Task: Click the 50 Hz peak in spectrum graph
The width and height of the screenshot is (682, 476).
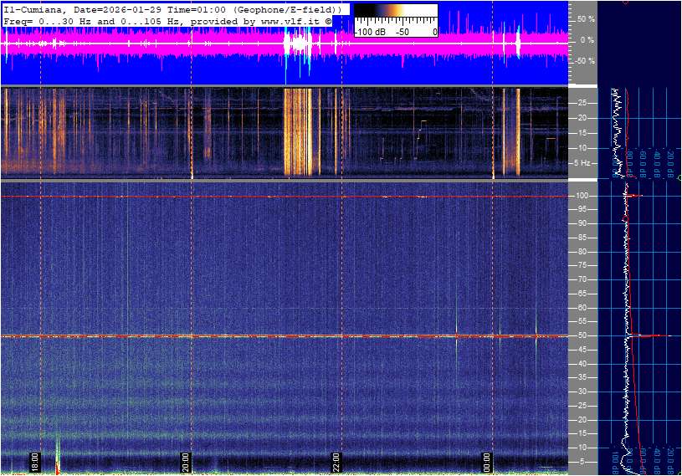Action: click(644, 335)
